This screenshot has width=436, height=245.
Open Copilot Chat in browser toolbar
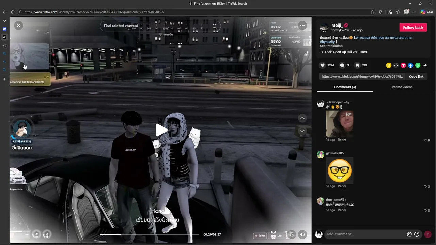click(426, 12)
